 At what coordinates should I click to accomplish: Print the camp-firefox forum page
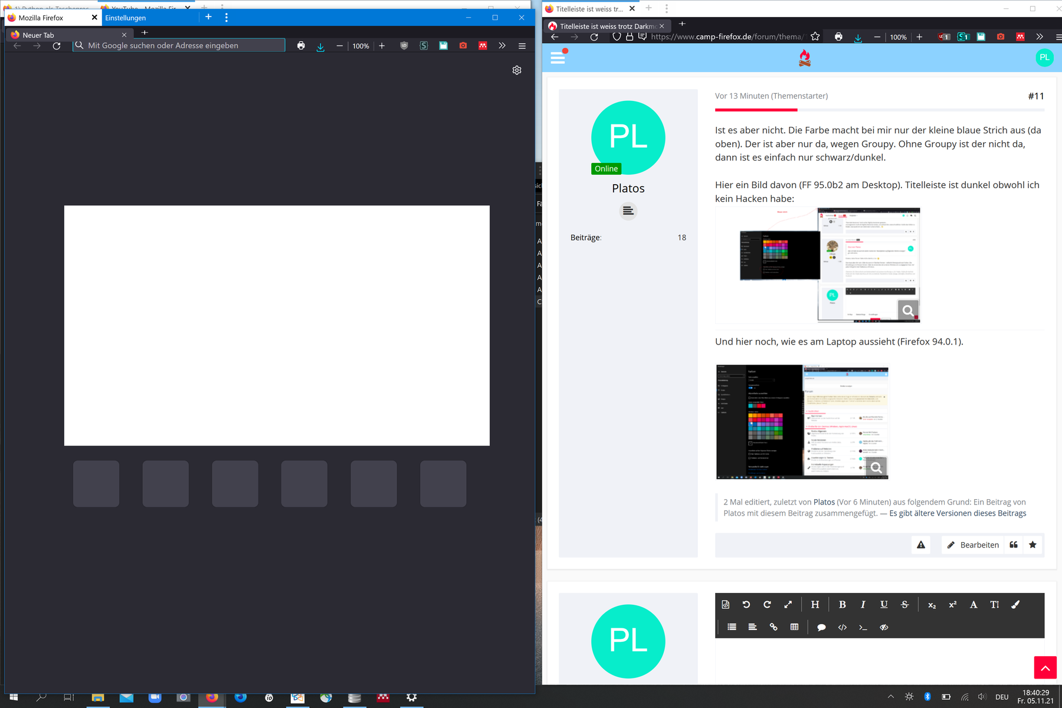838,37
